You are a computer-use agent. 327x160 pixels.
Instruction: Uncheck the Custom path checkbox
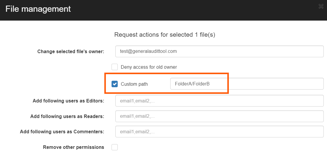[114, 84]
